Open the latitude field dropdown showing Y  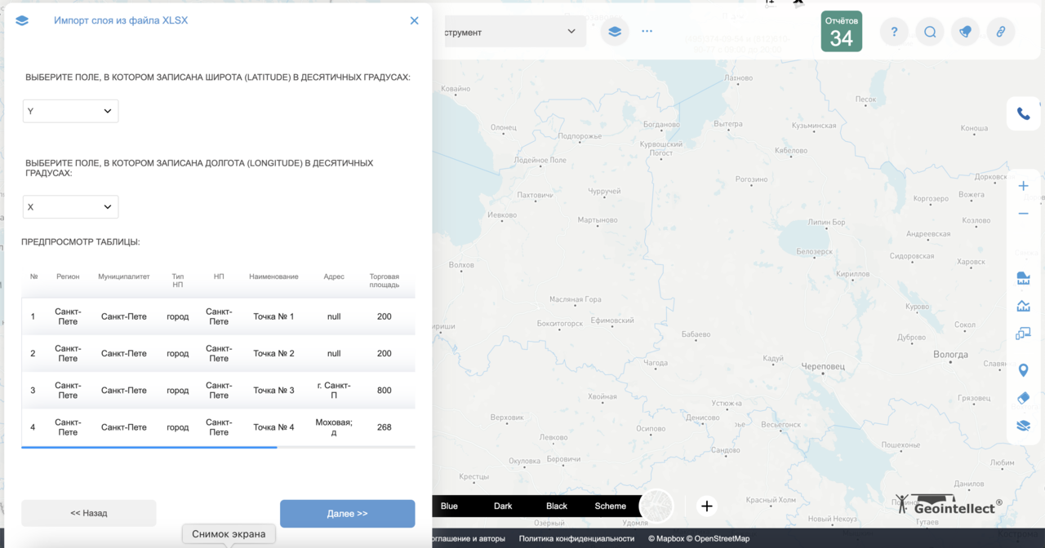pyautogui.click(x=70, y=111)
